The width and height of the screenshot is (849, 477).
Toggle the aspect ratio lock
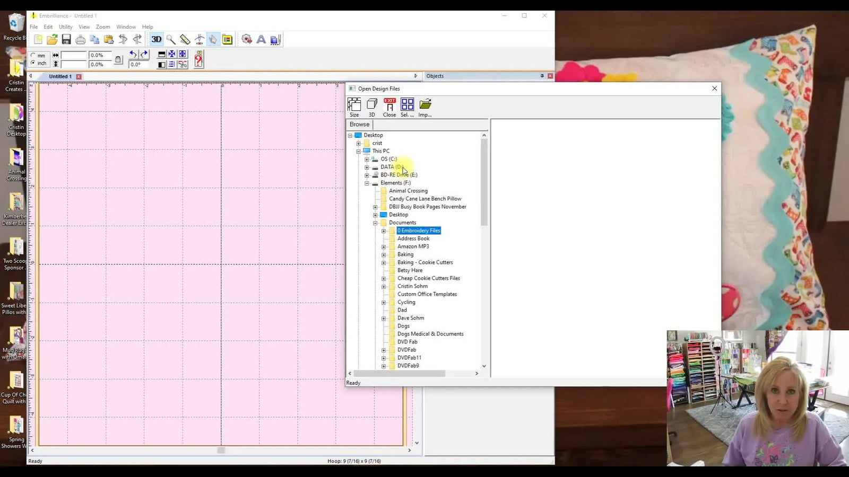[x=118, y=59]
